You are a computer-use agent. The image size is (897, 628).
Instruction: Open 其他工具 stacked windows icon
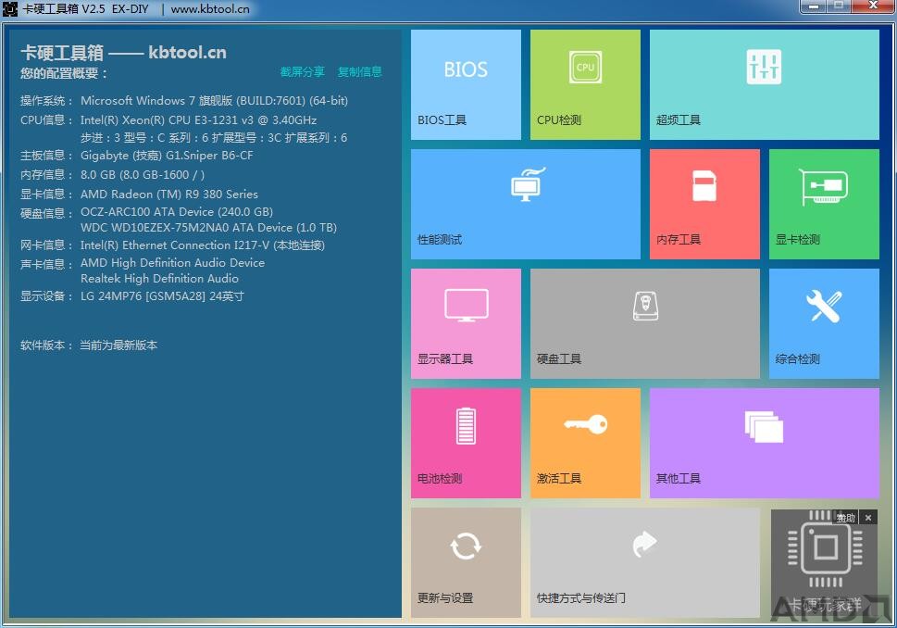tap(764, 426)
